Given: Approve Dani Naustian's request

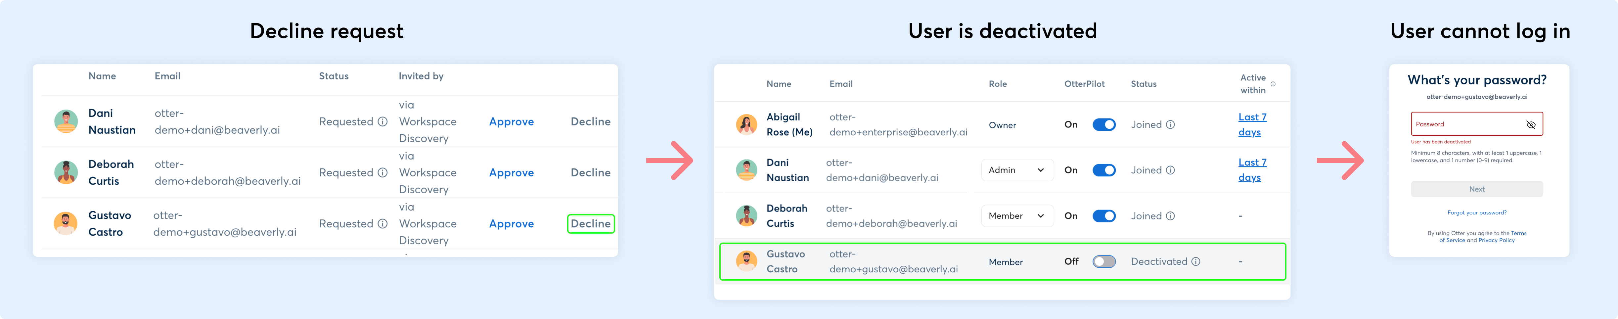Looking at the screenshot, I should pyautogui.click(x=511, y=122).
